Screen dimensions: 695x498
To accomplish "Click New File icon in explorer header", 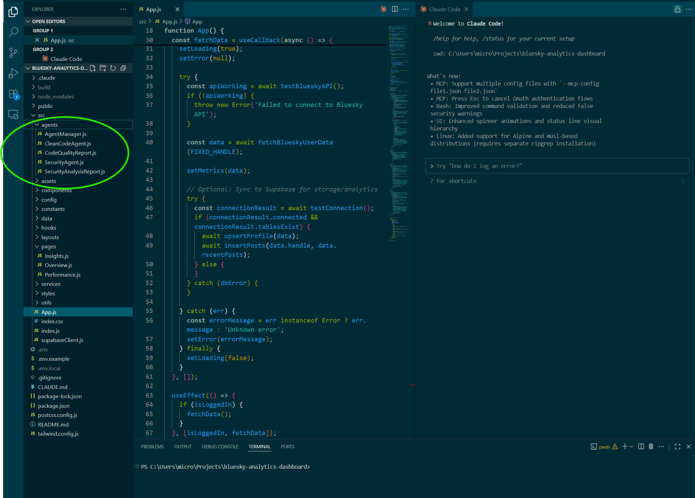I will click(93, 68).
